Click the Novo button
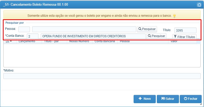The image size is (204, 107). [144, 99]
